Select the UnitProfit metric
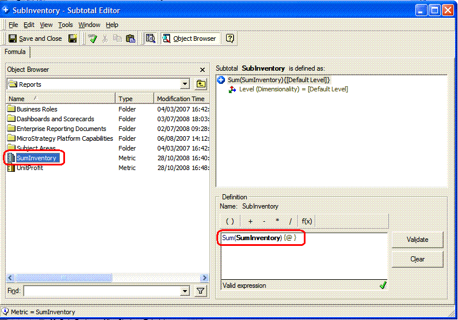Image resolution: width=458 pixels, height=320 pixels. [x=30, y=168]
